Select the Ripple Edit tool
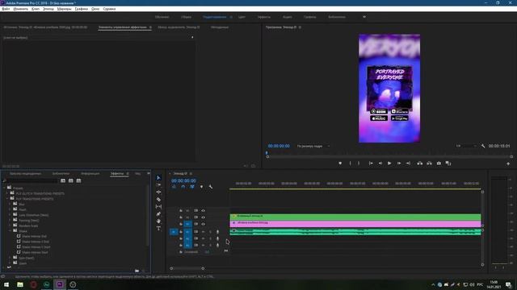517x290 pixels. coord(158,192)
